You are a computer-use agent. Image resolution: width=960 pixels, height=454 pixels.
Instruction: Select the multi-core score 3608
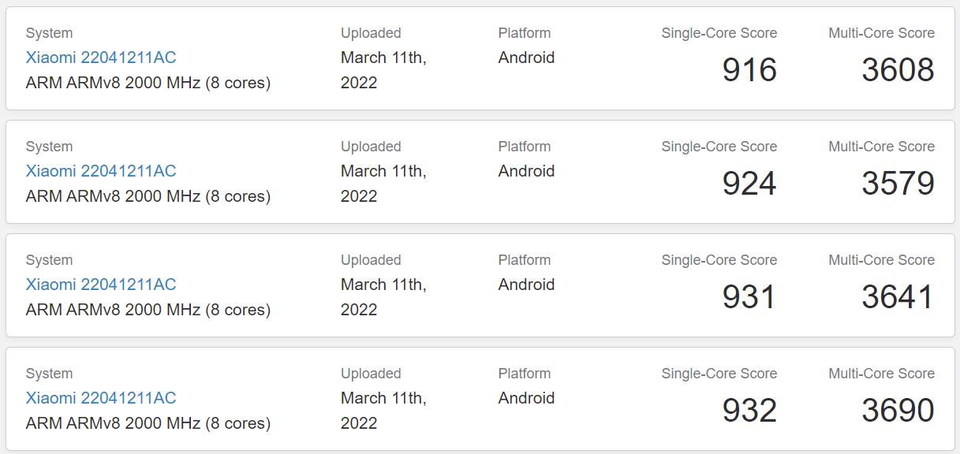pos(898,70)
